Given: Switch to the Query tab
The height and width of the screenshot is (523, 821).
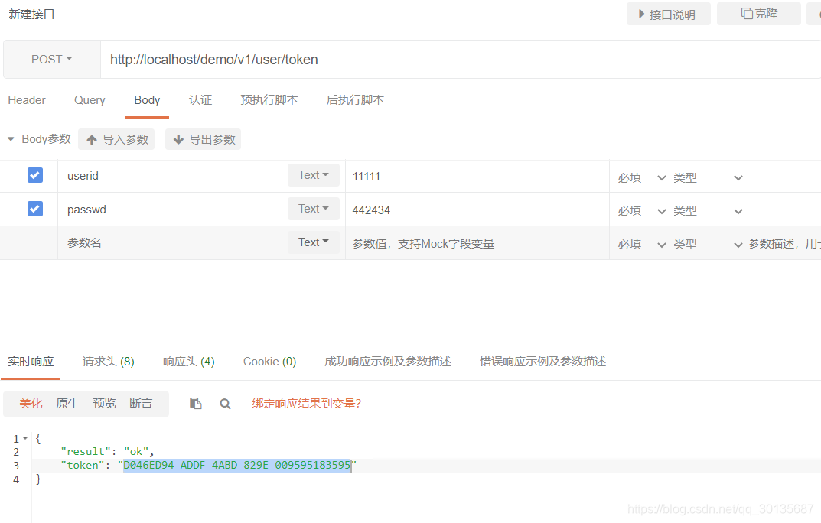Looking at the screenshot, I should pos(90,100).
